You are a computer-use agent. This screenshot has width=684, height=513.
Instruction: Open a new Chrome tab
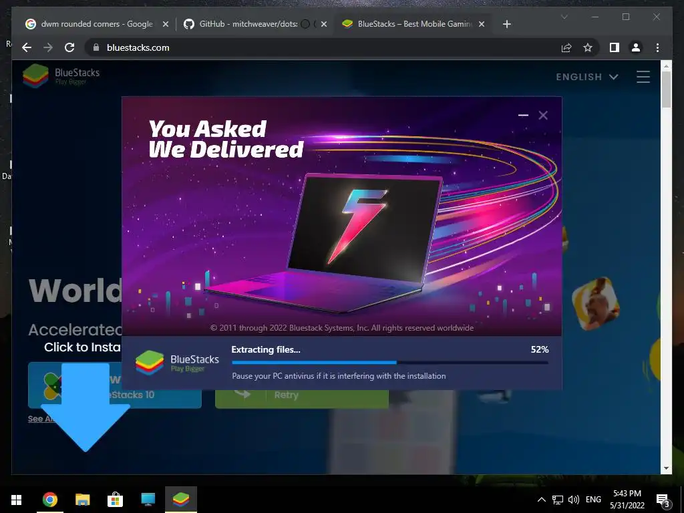[x=506, y=24]
